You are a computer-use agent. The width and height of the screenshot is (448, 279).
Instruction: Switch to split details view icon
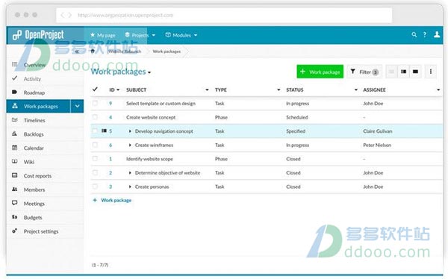403,72
